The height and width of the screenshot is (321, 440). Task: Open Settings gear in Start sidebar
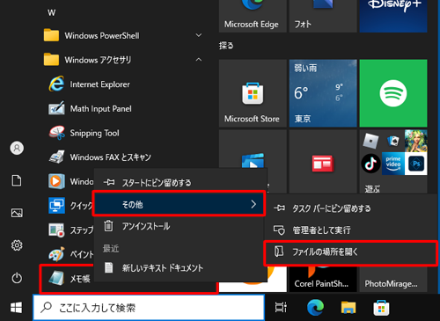tap(17, 245)
